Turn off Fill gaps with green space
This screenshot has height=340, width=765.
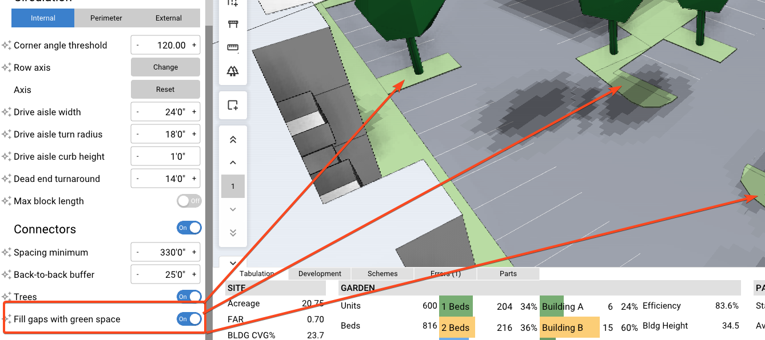pyautogui.click(x=189, y=319)
